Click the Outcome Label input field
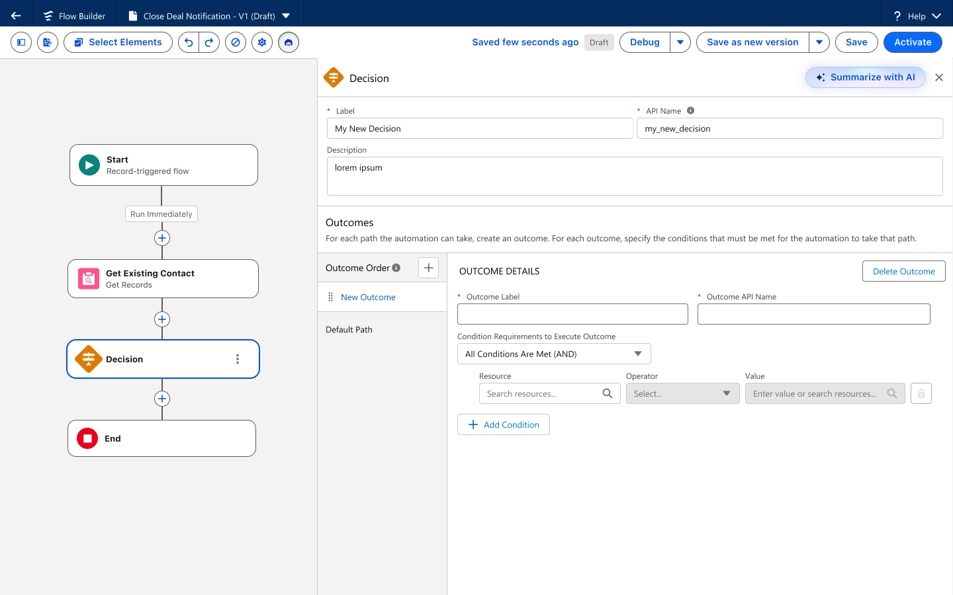Image resolution: width=953 pixels, height=595 pixels. point(572,314)
